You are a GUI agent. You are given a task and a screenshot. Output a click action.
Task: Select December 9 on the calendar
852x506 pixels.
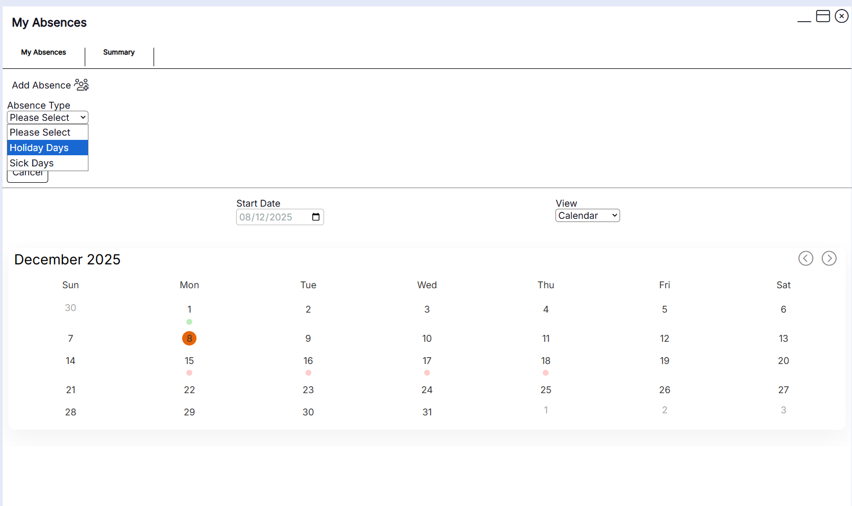[x=308, y=339]
